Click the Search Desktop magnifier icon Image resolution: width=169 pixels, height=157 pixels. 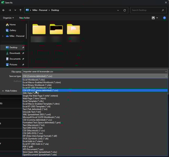[163, 10]
